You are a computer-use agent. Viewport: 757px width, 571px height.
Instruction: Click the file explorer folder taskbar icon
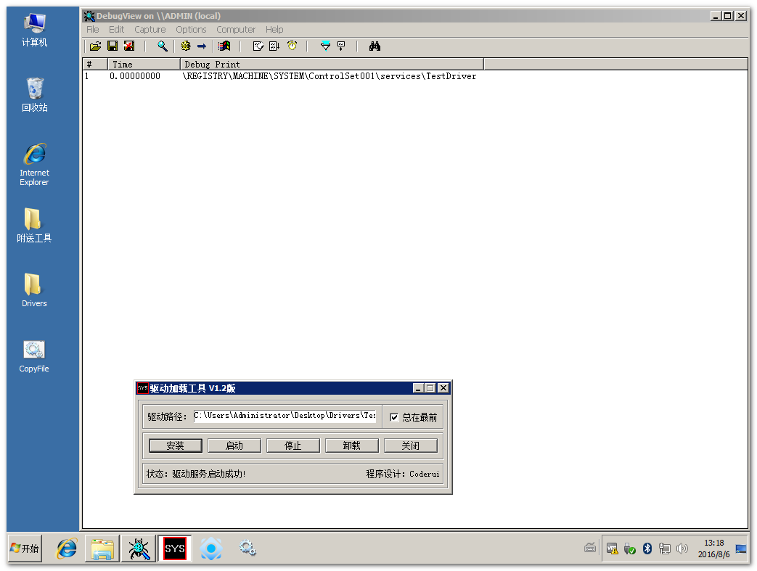(102, 549)
